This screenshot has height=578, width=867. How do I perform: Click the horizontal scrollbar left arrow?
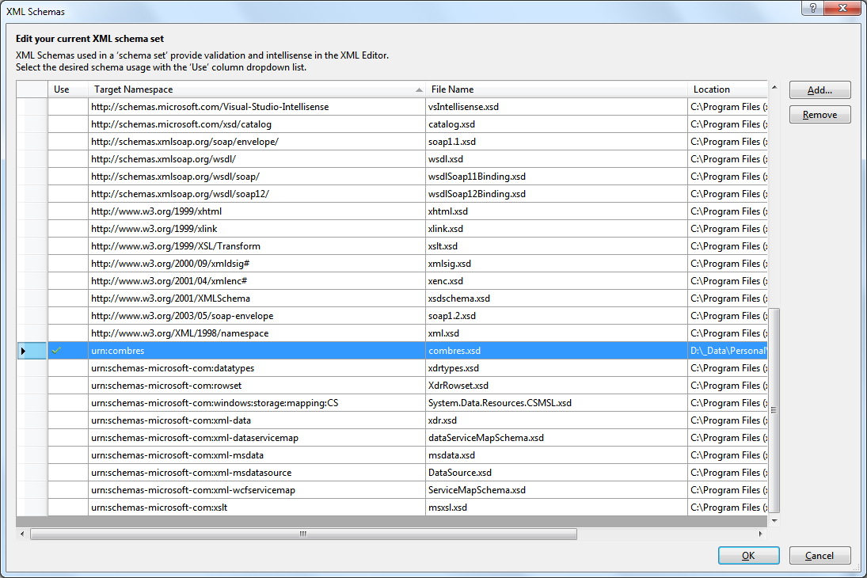22,534
